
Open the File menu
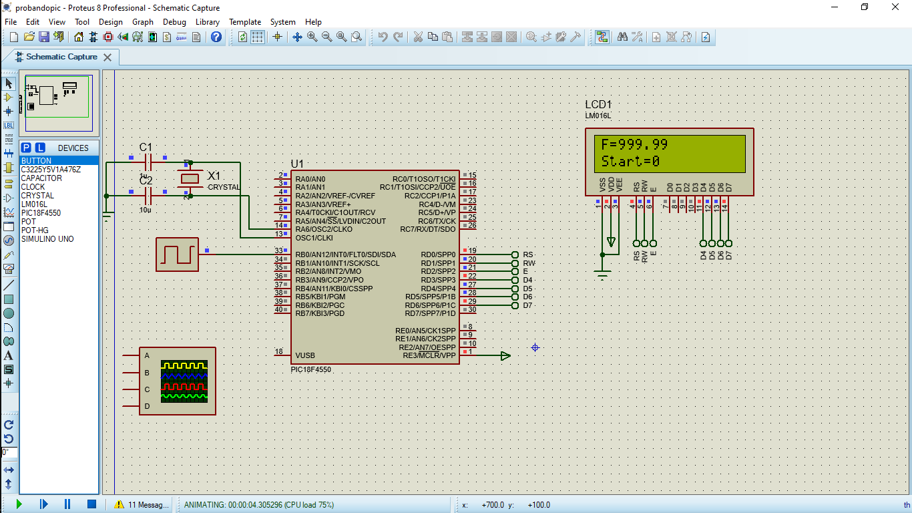coord(11,22)
